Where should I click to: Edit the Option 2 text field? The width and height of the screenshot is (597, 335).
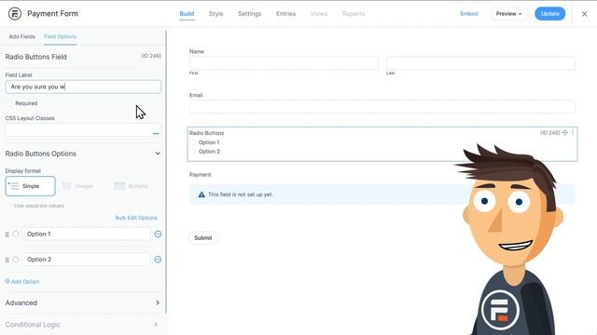click(86, 260)
